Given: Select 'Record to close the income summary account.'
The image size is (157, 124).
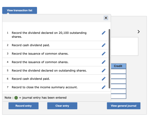Looking at the screenshot, I should [x=45, y=87].
